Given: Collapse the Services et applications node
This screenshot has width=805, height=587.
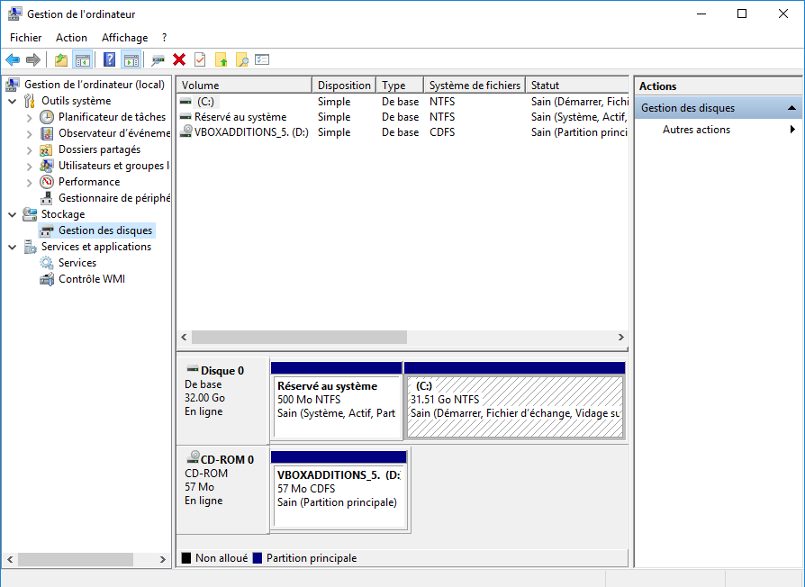Looking at the screenshot, I should [x=13, y=247].
